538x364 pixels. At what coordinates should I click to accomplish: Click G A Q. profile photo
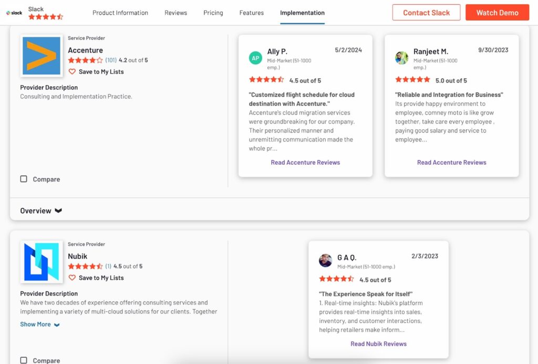325,260
